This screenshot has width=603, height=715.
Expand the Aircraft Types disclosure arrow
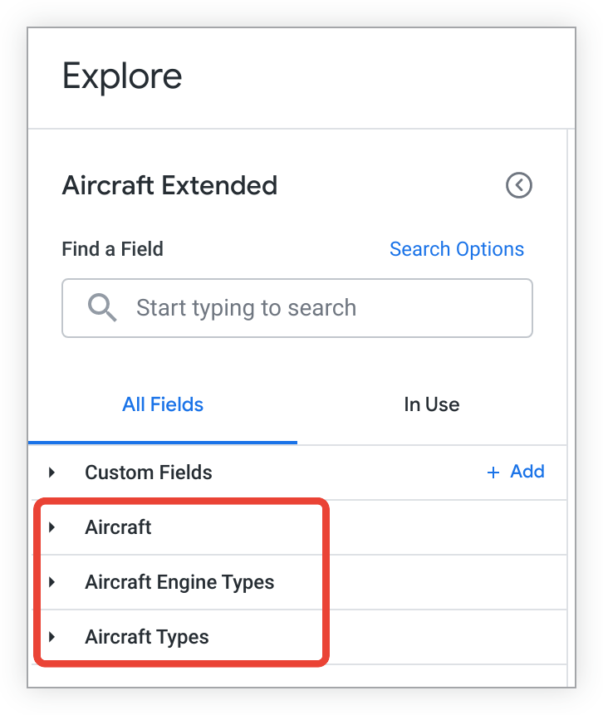coord(52,637)
